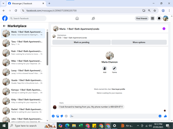Open Tanu conversation in list

pos(23,43)
